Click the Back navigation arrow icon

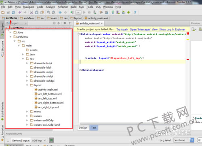pyautogui.click(x=60, y=13)
